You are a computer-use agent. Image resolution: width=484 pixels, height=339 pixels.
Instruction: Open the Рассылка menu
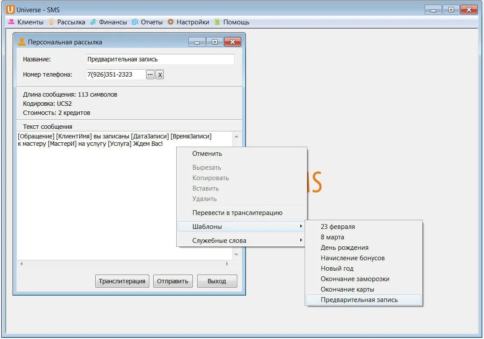click(71, 22)
